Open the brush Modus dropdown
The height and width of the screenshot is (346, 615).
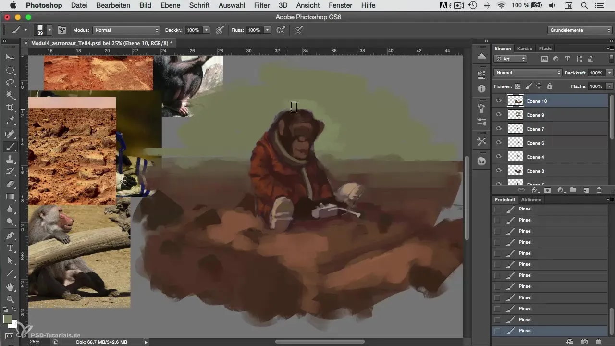point(126,30)
